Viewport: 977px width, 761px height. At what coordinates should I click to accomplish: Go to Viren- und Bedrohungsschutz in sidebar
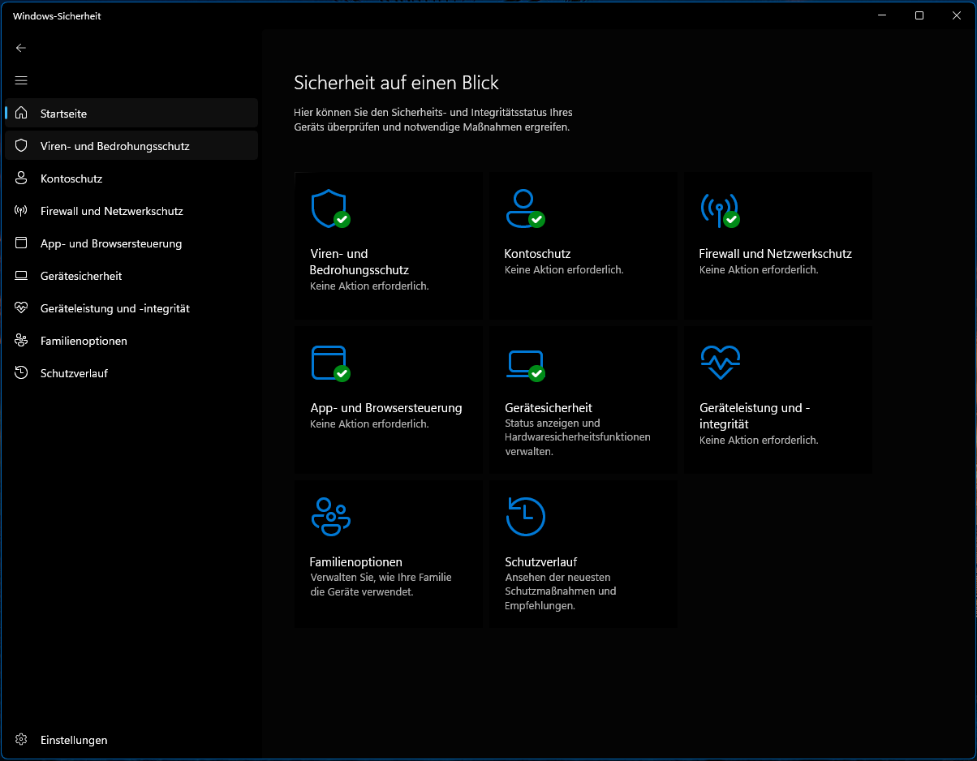(x=114, y=146)
